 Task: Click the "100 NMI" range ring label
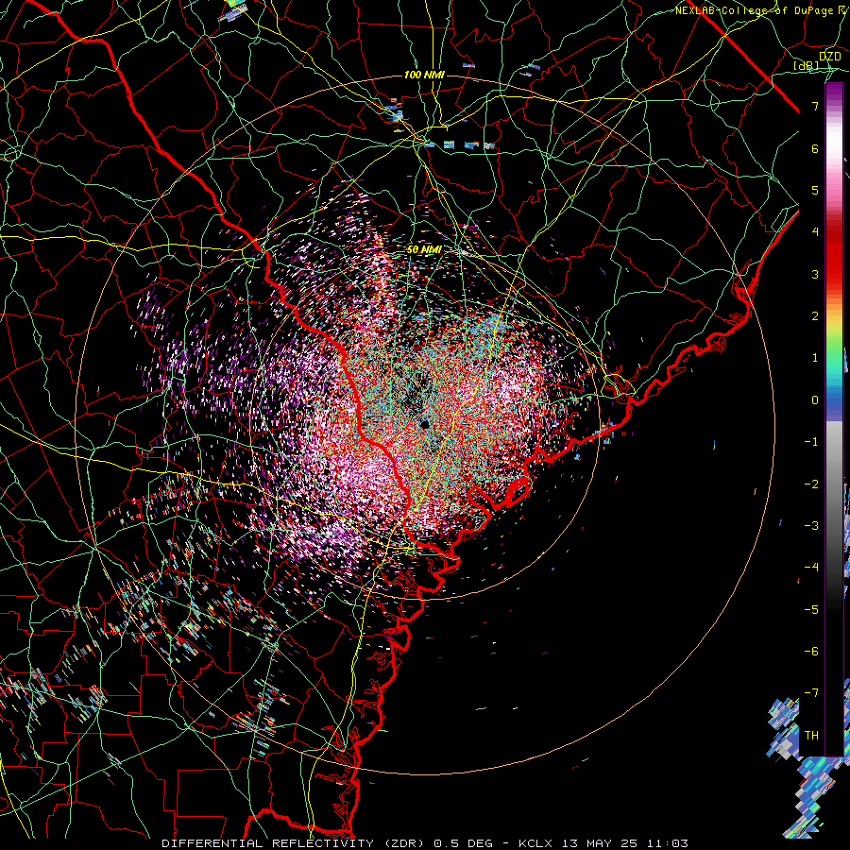click(424, 75)
